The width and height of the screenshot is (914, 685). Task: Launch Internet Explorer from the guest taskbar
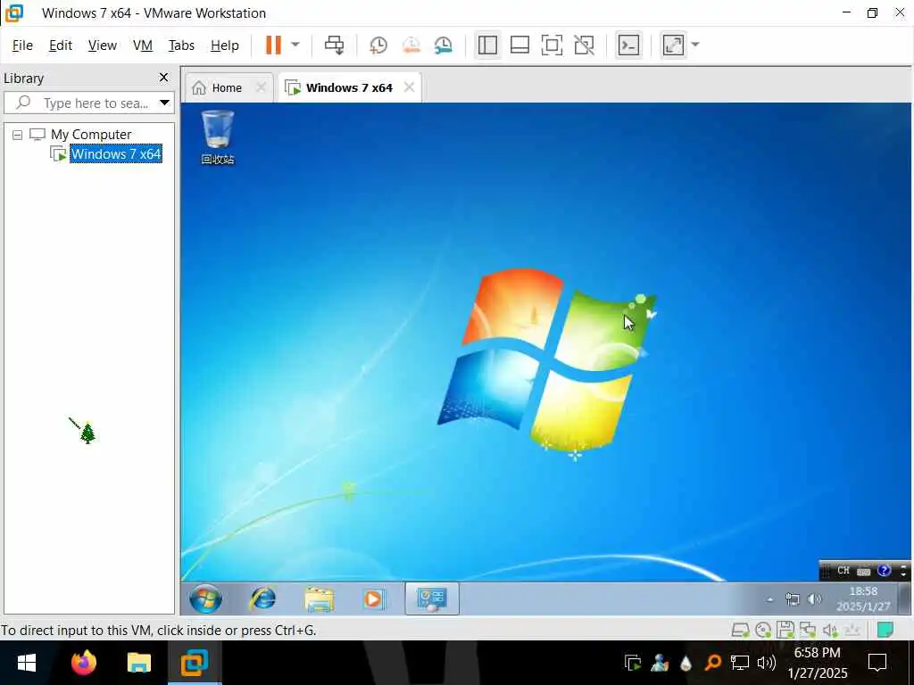pyautogui.click(x=263, y=598)
